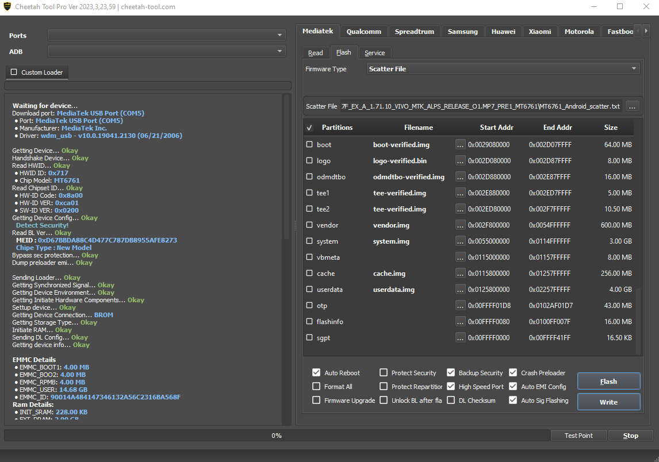Check the boot partition checkbox

tap(309, 144)
